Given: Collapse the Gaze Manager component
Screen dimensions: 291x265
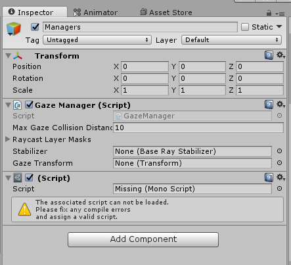Looking at the screenshot, I should [8, 105].
